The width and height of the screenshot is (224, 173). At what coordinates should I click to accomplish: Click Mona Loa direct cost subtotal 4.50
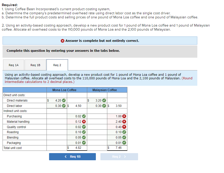coord(77,106)
